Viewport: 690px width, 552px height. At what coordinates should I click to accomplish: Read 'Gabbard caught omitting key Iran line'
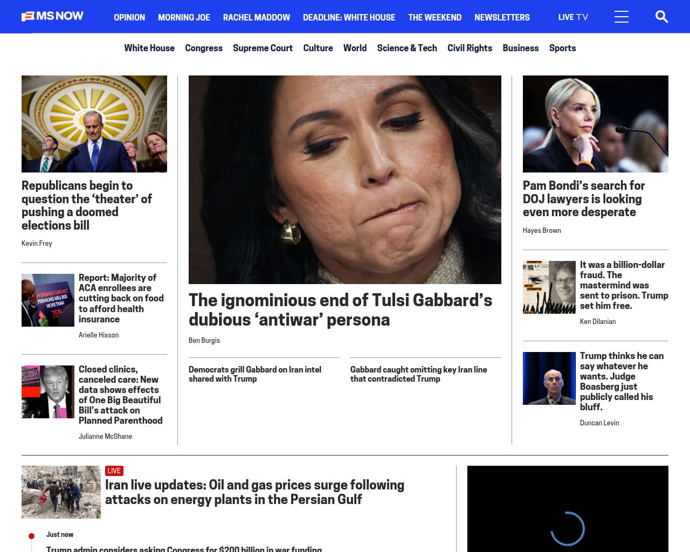pos(418,374)
